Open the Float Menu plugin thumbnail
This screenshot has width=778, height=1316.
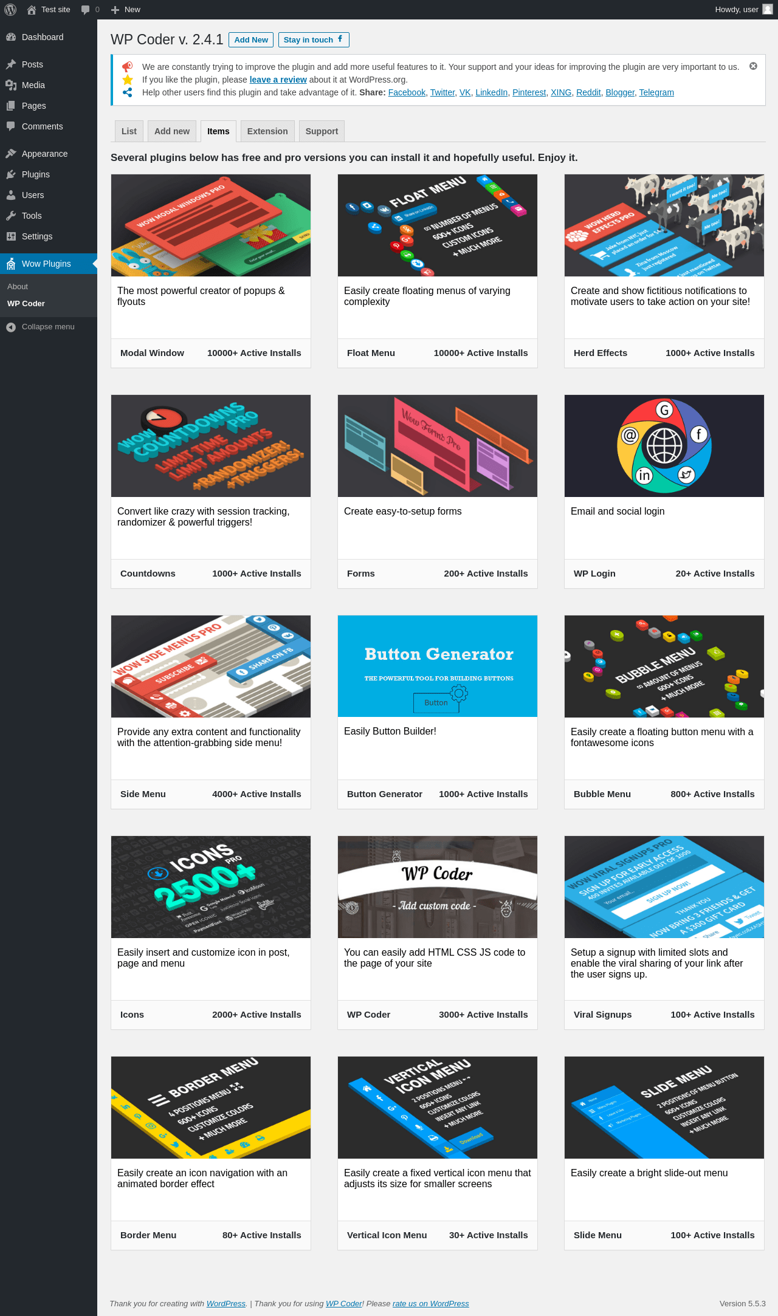pyautogui.click(x=438, y=225)
